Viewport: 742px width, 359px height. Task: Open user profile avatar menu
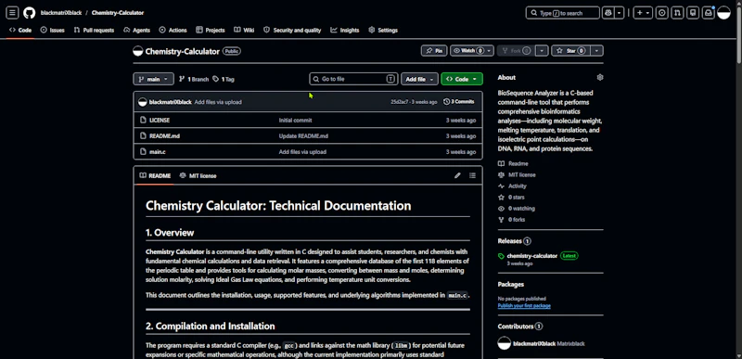[x=723, y=13]
